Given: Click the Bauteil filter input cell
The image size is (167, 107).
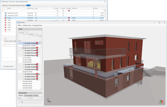Looking at the screenshot, I should tap(17, 11).
